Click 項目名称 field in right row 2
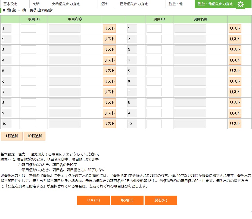The width and height of the screenshot is (252, 219). point(190,39)
